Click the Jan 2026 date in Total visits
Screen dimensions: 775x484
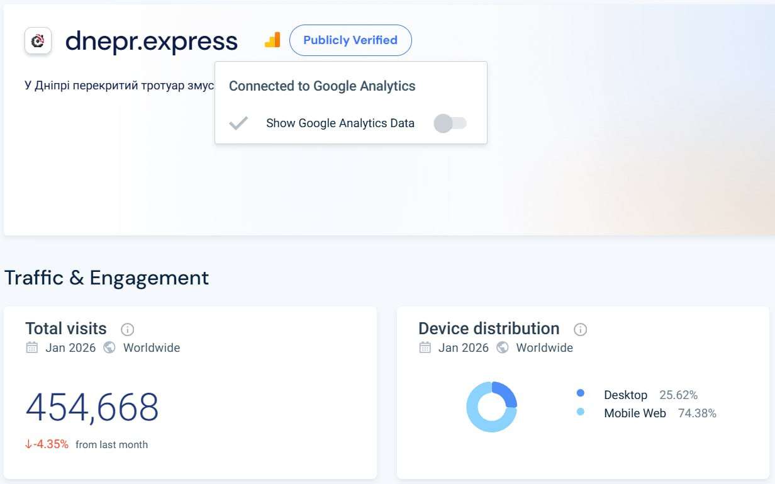tap(70, 348)
